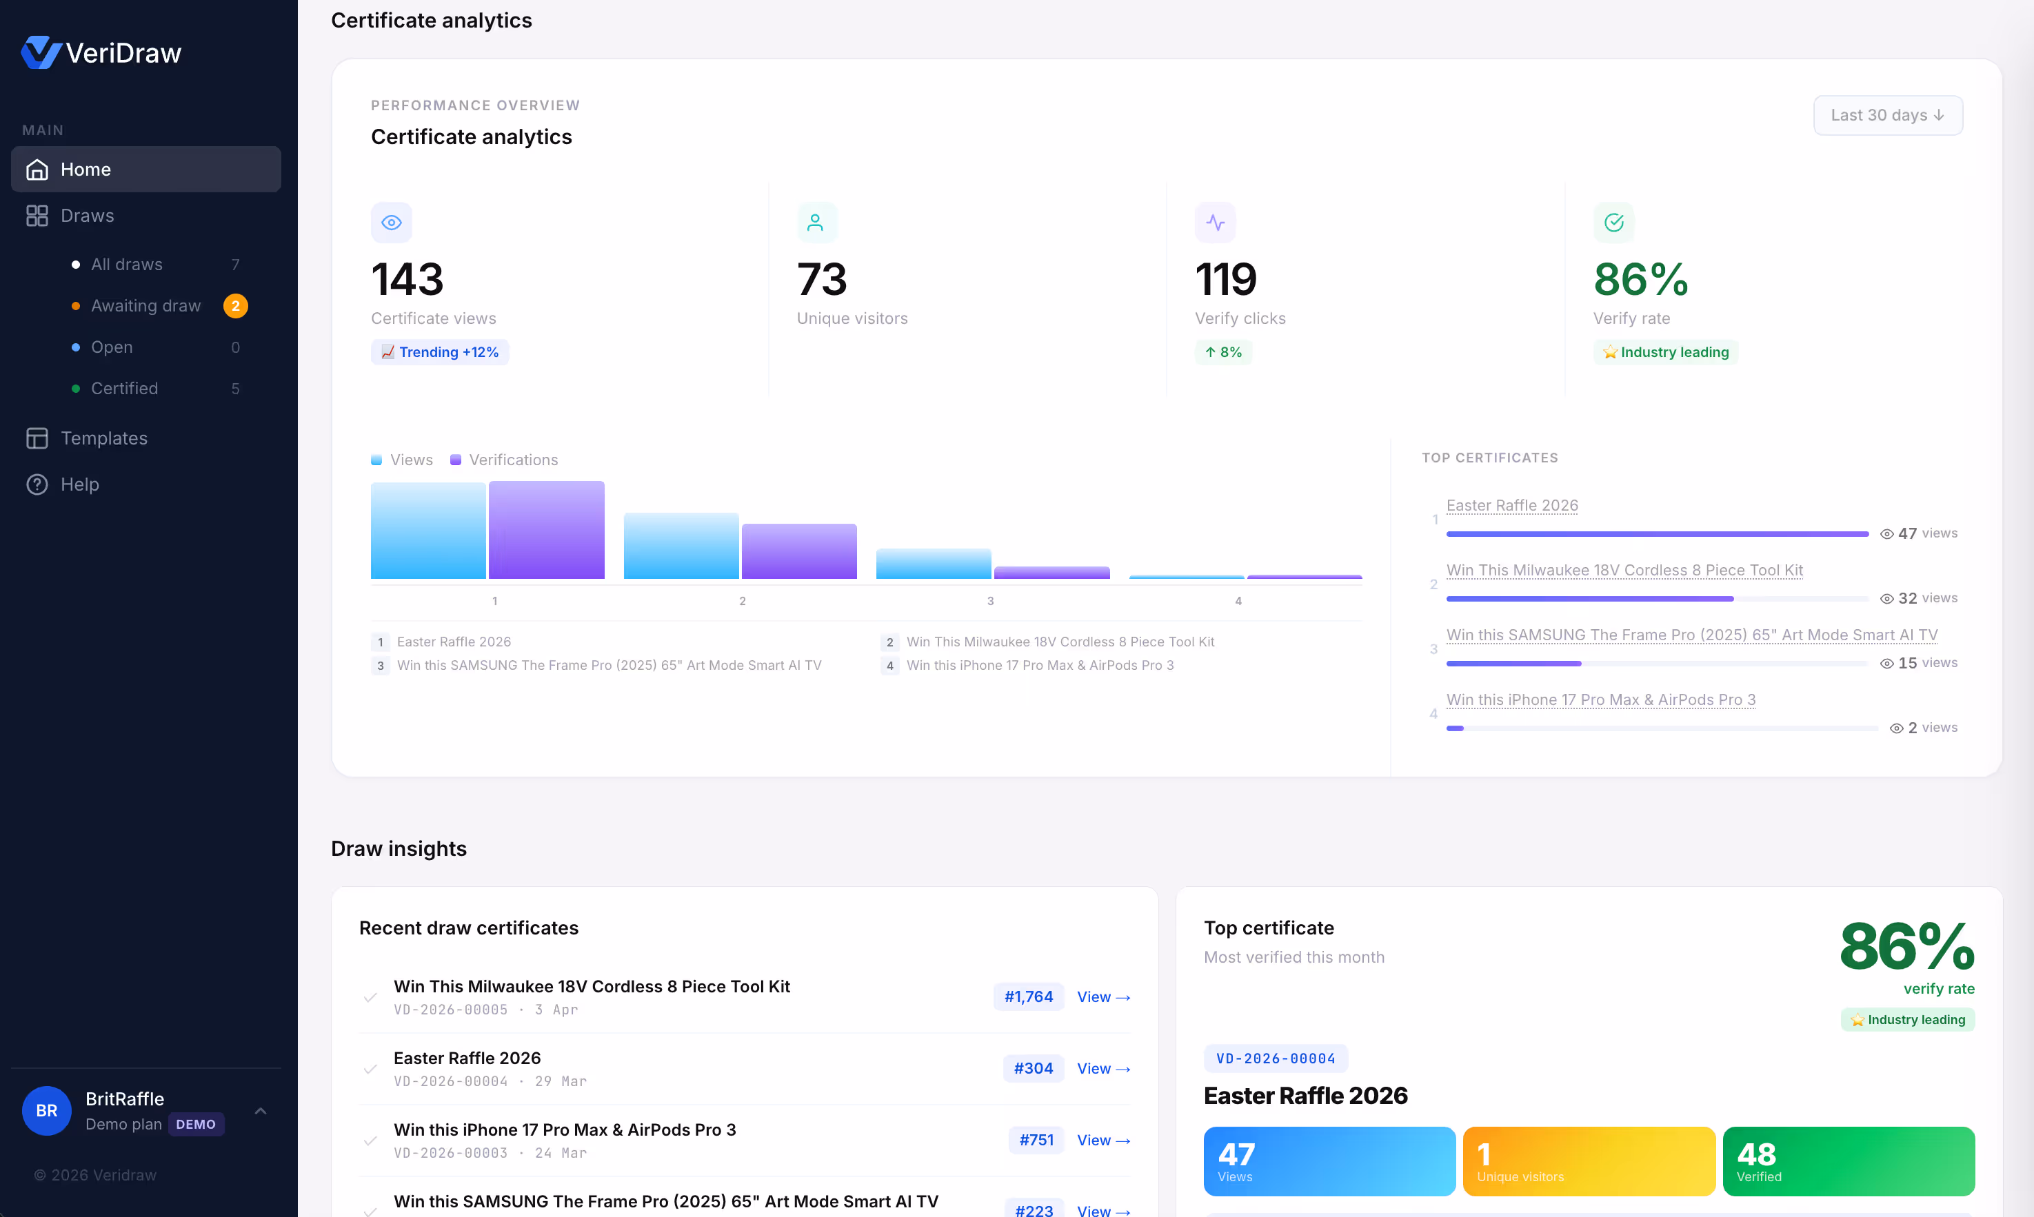Click the Templates layout icon
The image size is (2034, 1217).
point(37,438)
